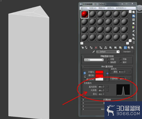Click the Sample Type sphere icon
142x119 pixels.
click(x=133, y=12)
